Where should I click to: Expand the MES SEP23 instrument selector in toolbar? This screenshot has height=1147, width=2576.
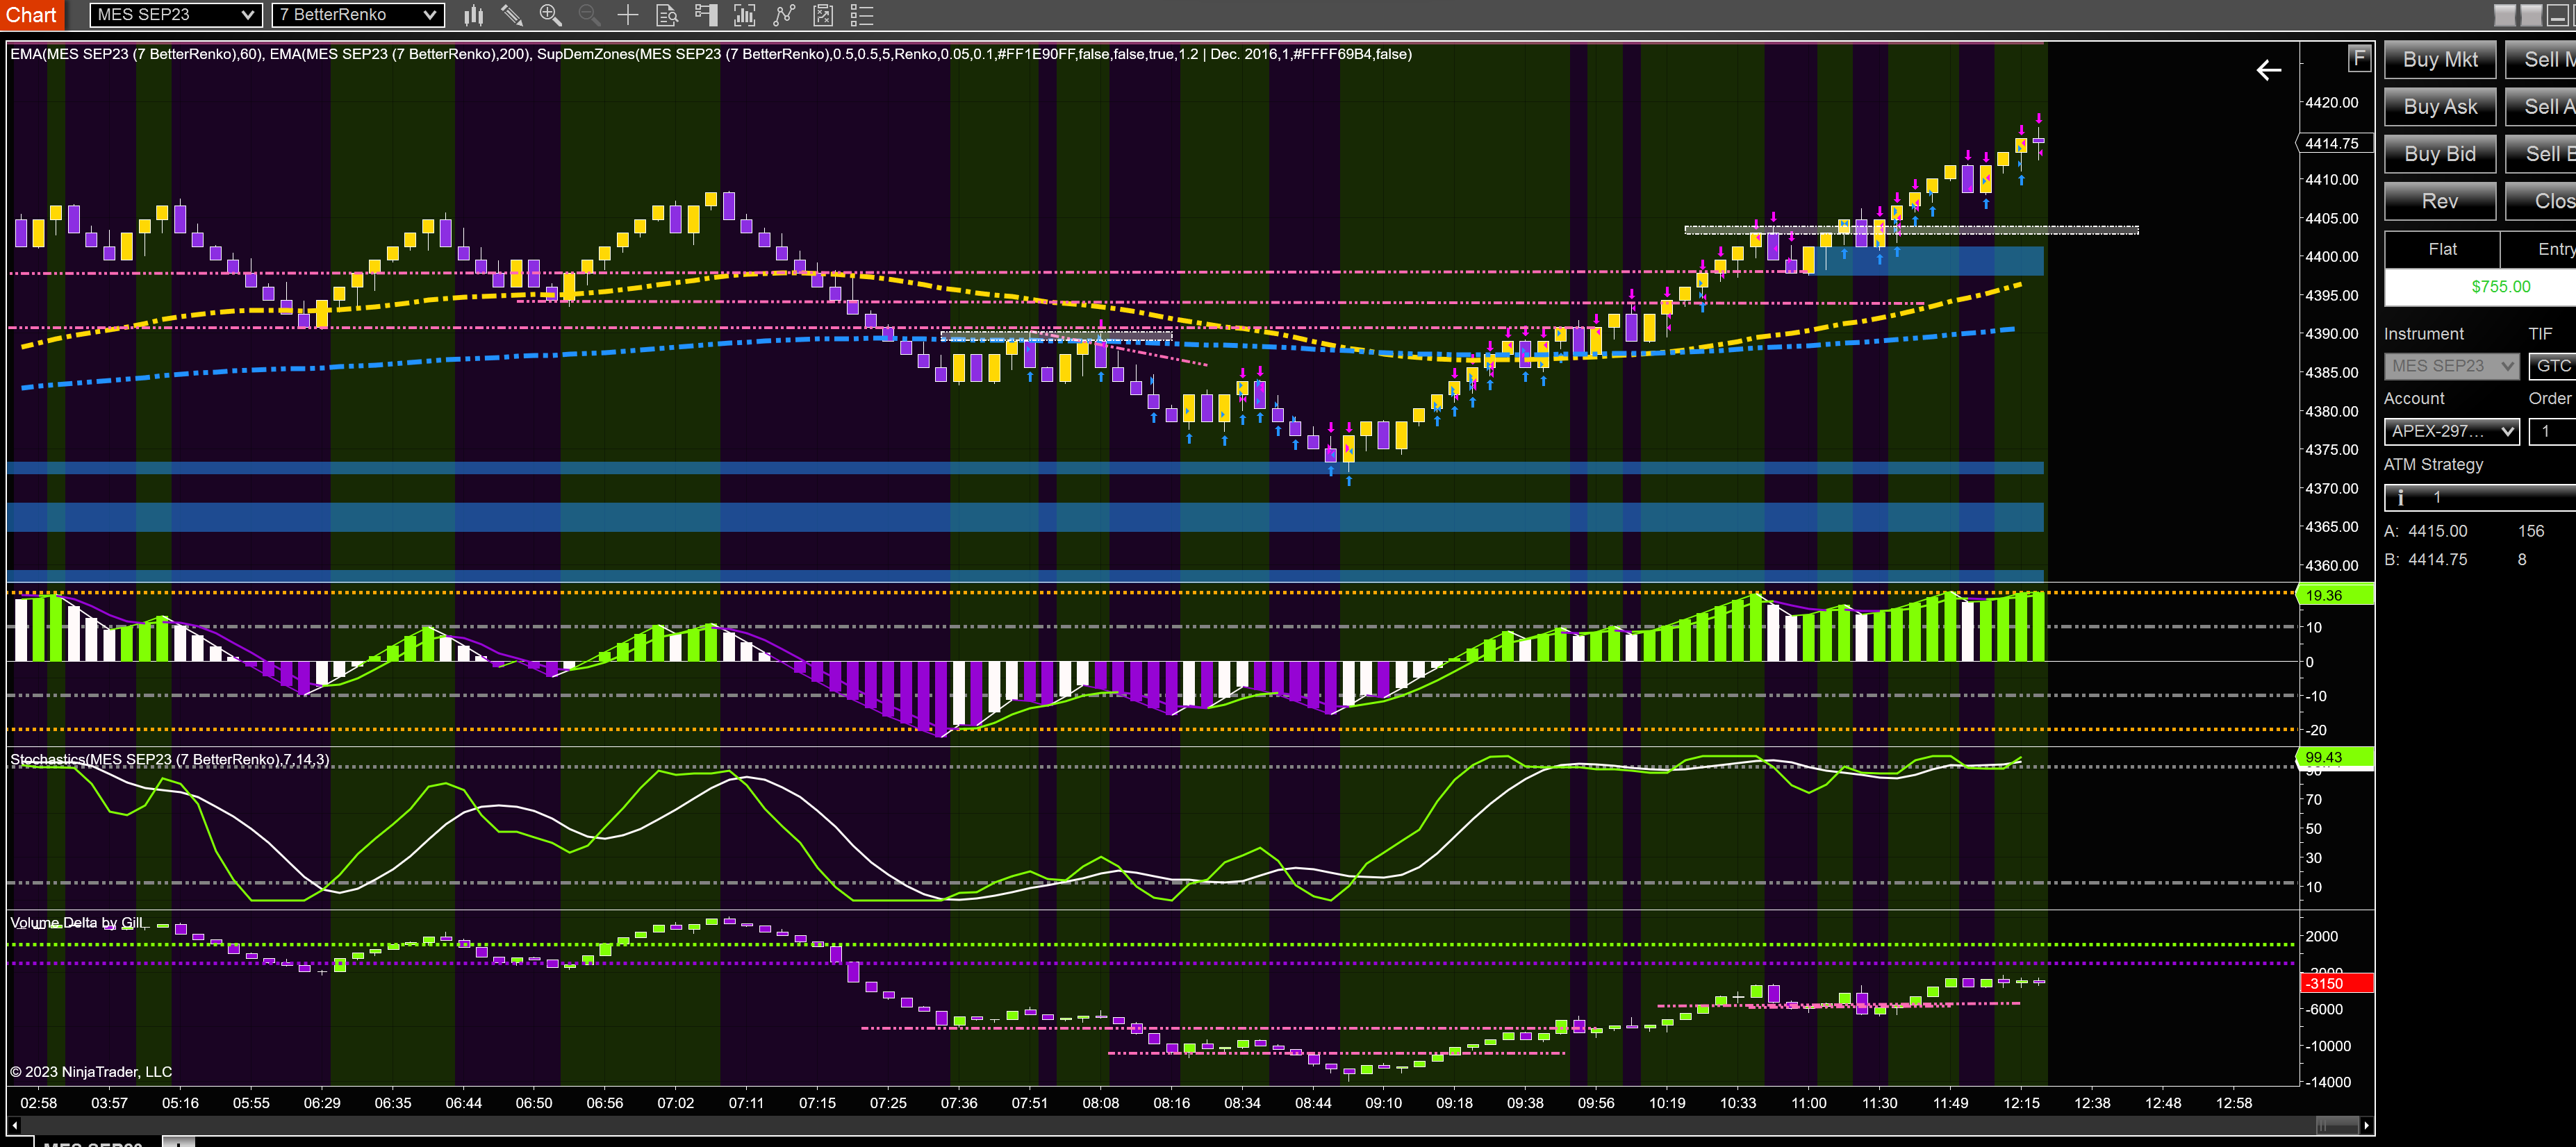(x=176, y=15)
